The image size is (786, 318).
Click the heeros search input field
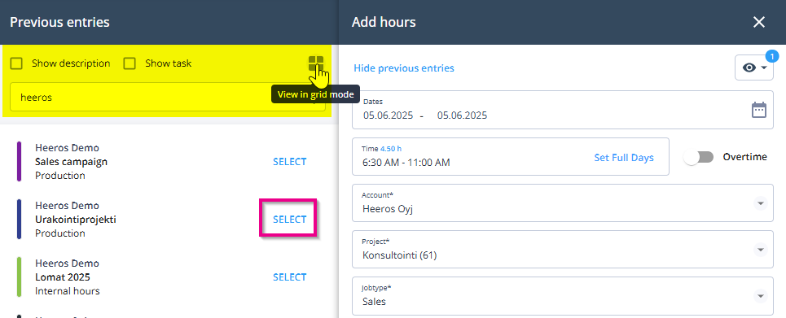(168, 97)
